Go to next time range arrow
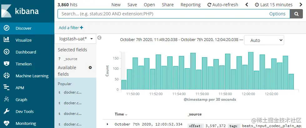The image size is (306, 128). (x=301, y=5)
